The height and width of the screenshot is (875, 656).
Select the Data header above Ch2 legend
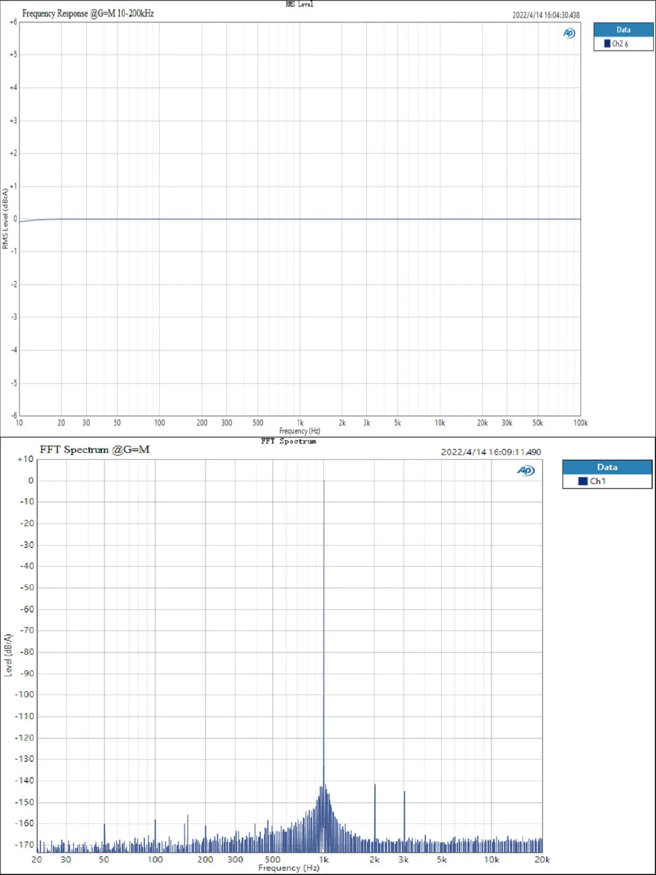[623, 30]
